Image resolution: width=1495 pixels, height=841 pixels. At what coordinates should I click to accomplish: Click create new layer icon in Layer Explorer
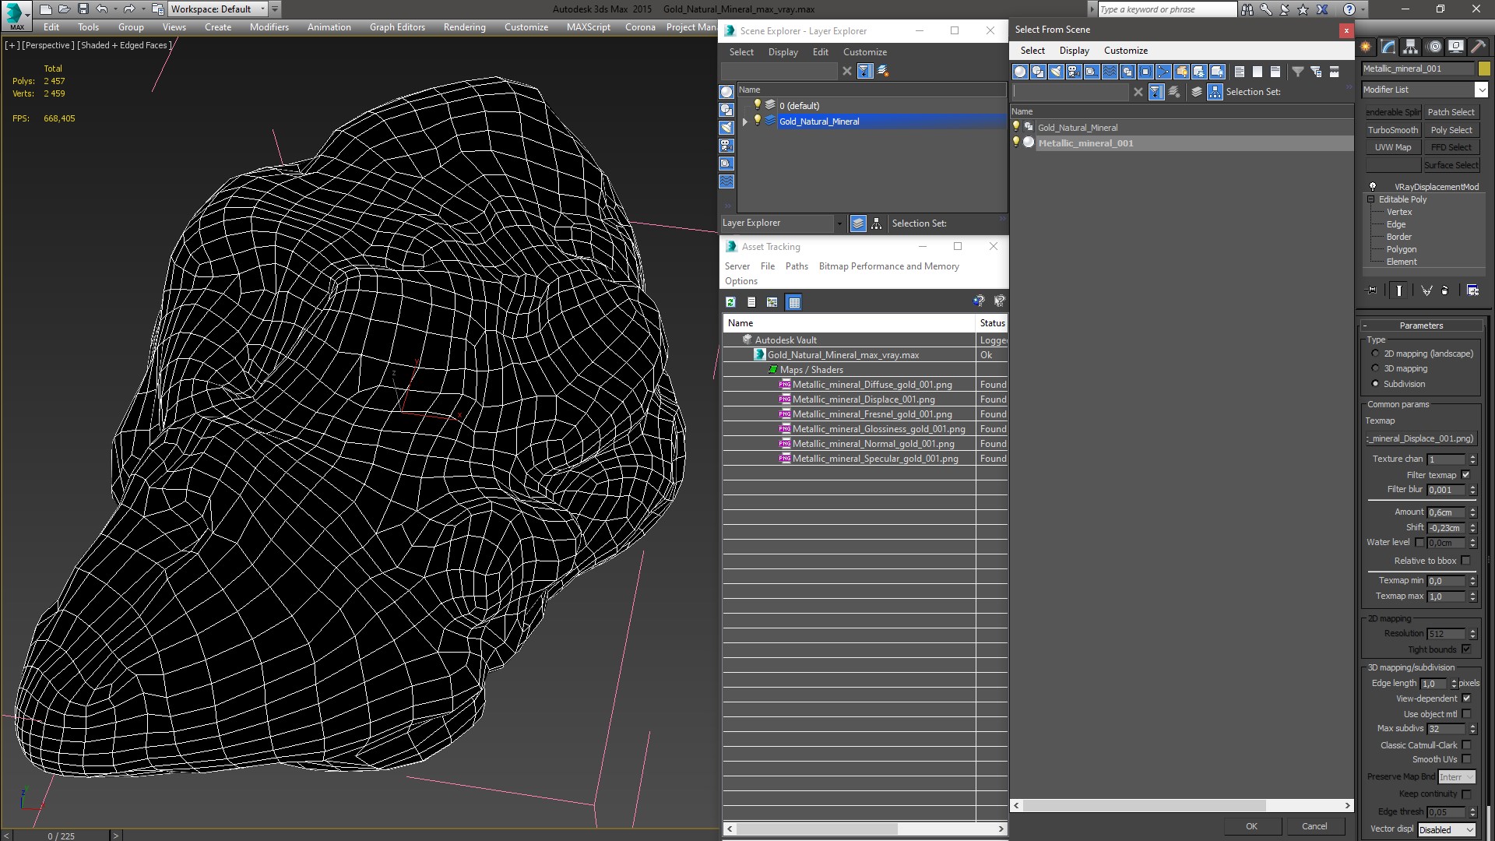point(883,71)
